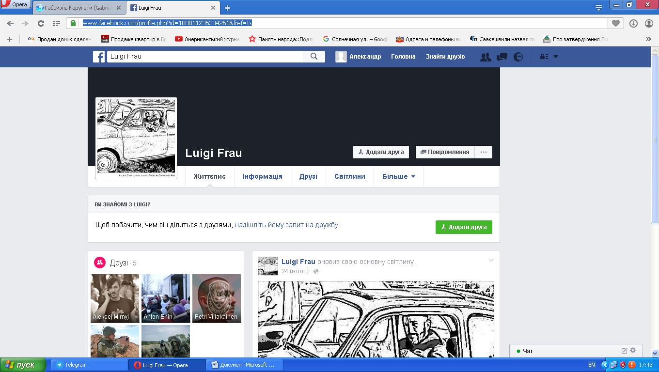
Task: Expand the Більше dropdown tab
Action: pyautogui.click(x=398, y=177)
